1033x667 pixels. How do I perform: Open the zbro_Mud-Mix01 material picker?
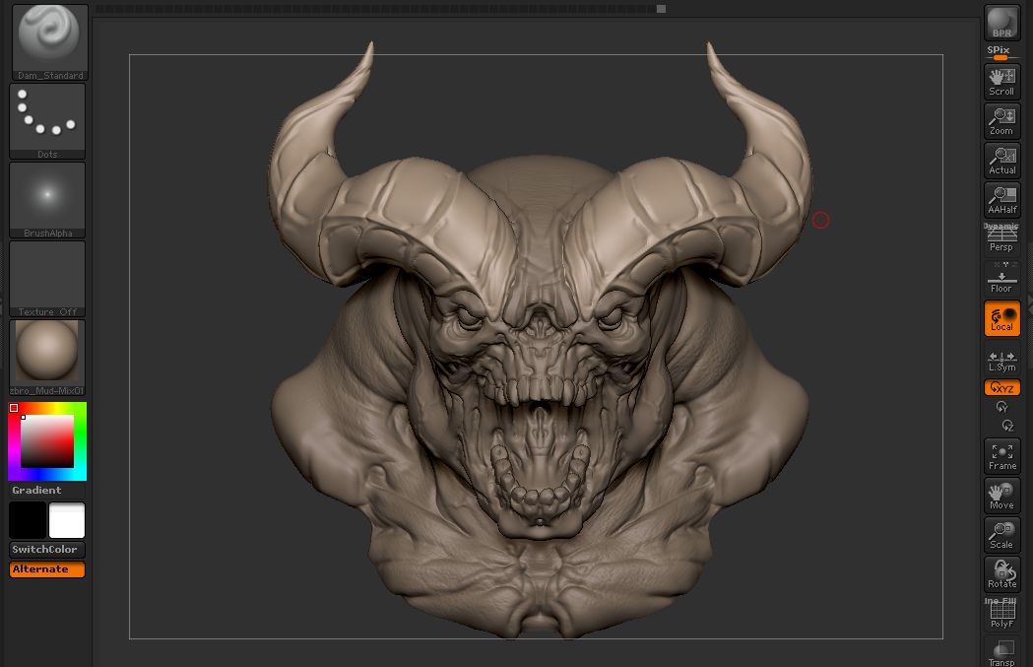(47, 358)
